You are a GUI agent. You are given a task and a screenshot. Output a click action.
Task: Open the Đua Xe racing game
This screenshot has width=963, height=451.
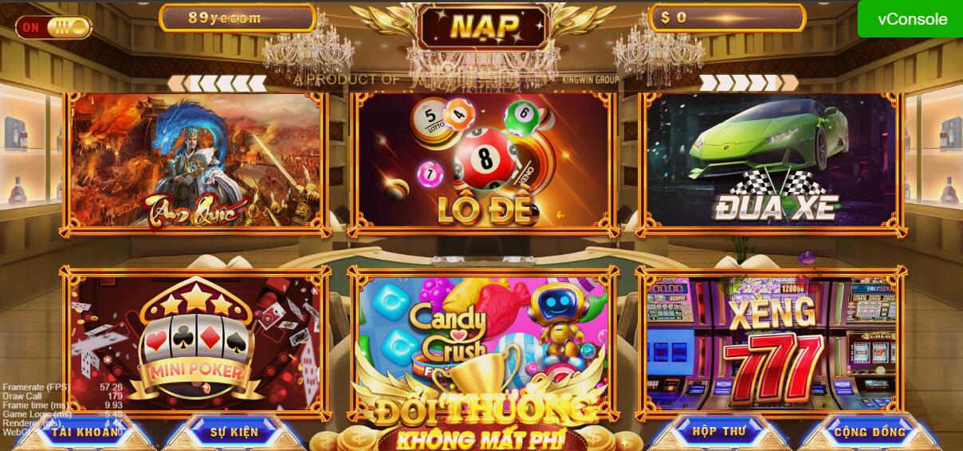point(772,163)
